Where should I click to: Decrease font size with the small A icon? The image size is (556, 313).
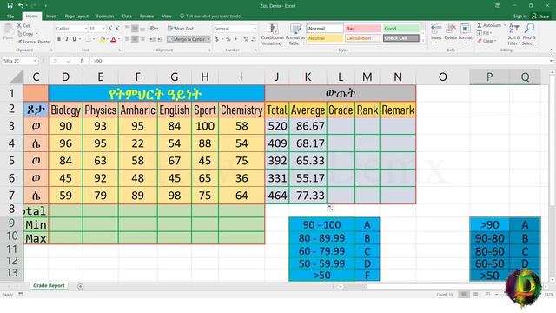[x=117, y=29]
